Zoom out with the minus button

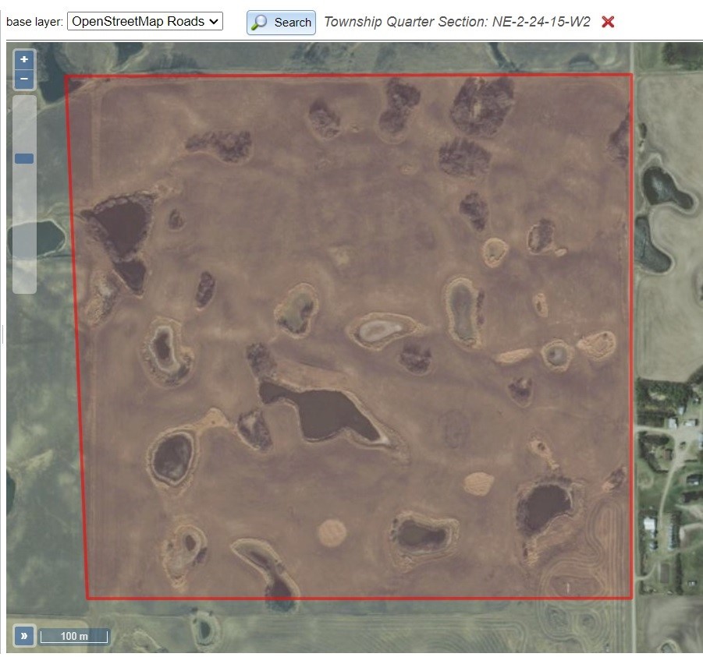tap(24, 79)
